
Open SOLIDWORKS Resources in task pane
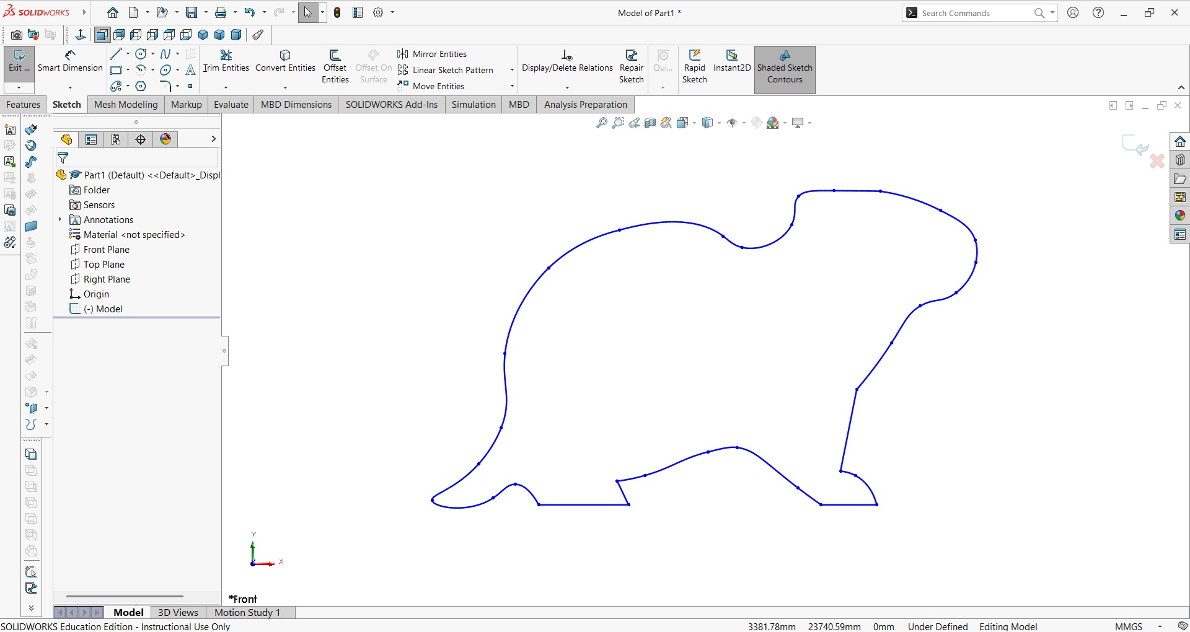click(1180, 141)
